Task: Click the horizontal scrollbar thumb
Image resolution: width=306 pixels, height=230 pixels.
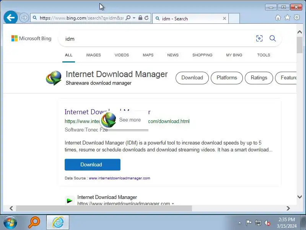Action: 104,208
